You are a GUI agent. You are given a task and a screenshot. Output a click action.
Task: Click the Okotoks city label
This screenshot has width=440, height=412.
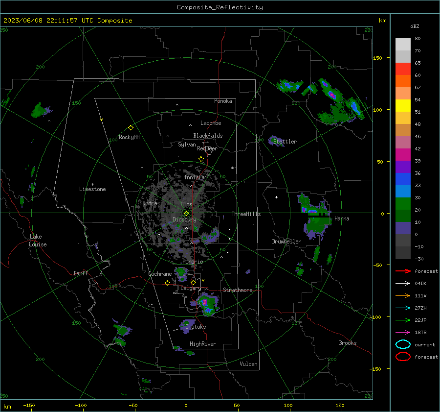tap(196, 327)
